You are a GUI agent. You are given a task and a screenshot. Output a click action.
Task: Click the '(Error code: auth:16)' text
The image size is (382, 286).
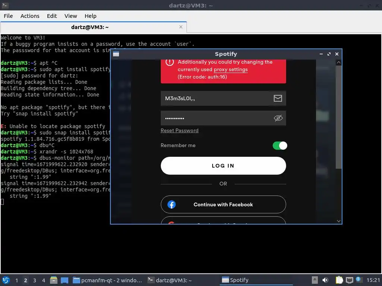click(x=202, y=77)
